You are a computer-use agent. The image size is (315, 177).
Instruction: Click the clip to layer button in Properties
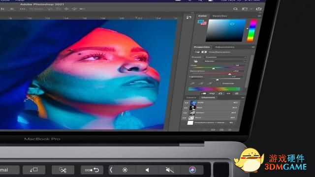(204, 93)
